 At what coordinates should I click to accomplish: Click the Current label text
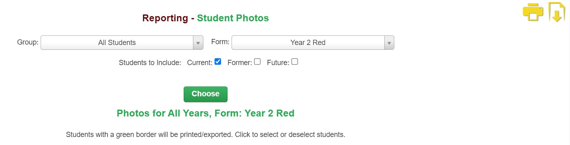[200, 63]
